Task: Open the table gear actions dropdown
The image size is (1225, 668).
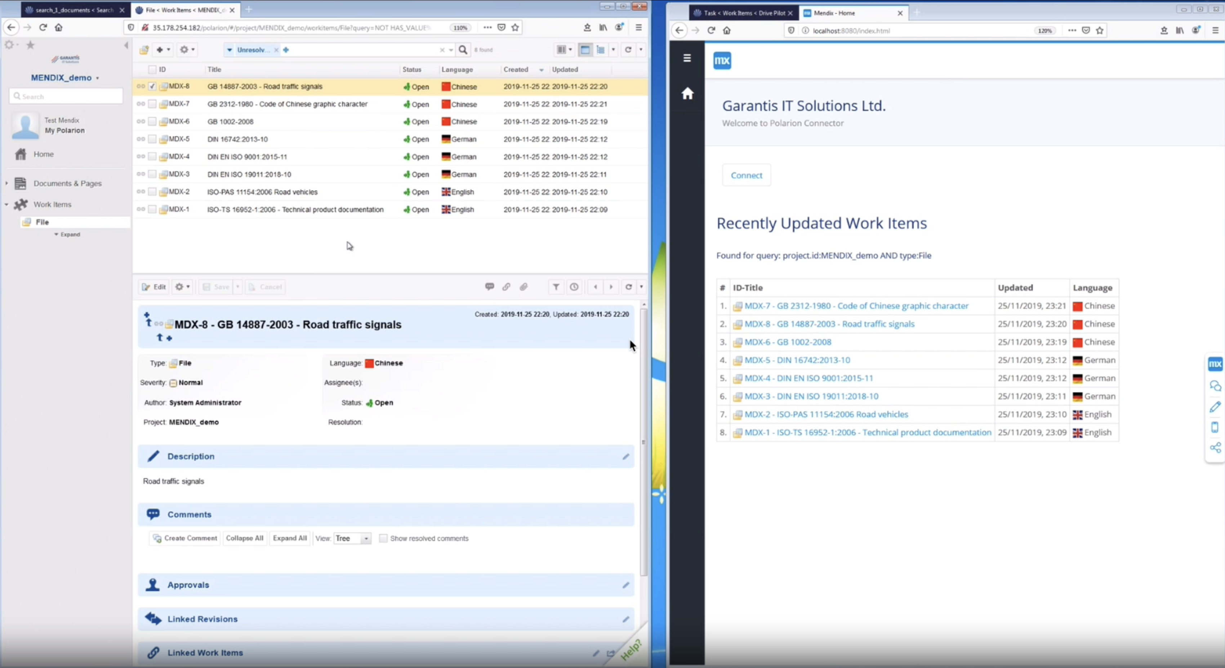Action: pyautogui.click(x=187, y=49)
